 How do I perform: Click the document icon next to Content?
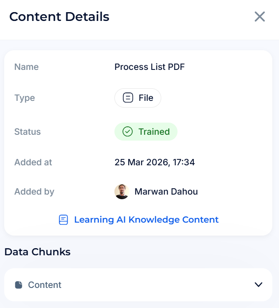tap(19, 285)
